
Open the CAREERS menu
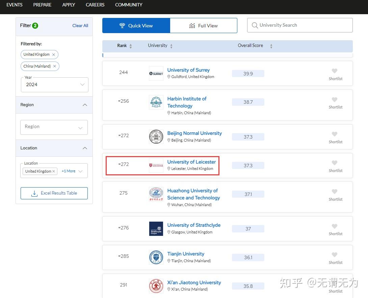pos(95,5)
